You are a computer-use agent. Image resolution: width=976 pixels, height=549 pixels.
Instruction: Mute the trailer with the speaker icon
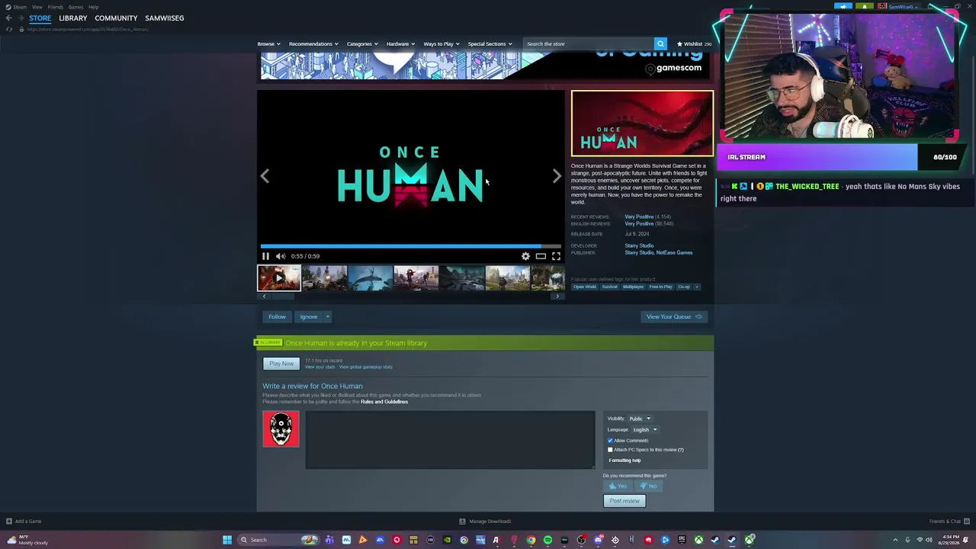click(x=281, y=256)
